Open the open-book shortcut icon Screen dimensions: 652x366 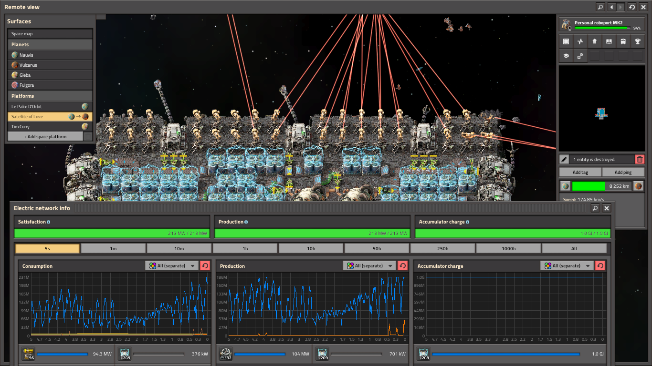point(609,41)
